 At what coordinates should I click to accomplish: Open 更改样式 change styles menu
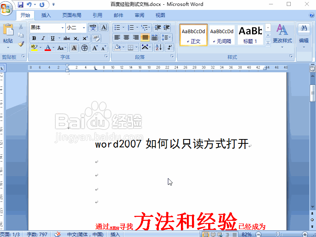[282, 36]
